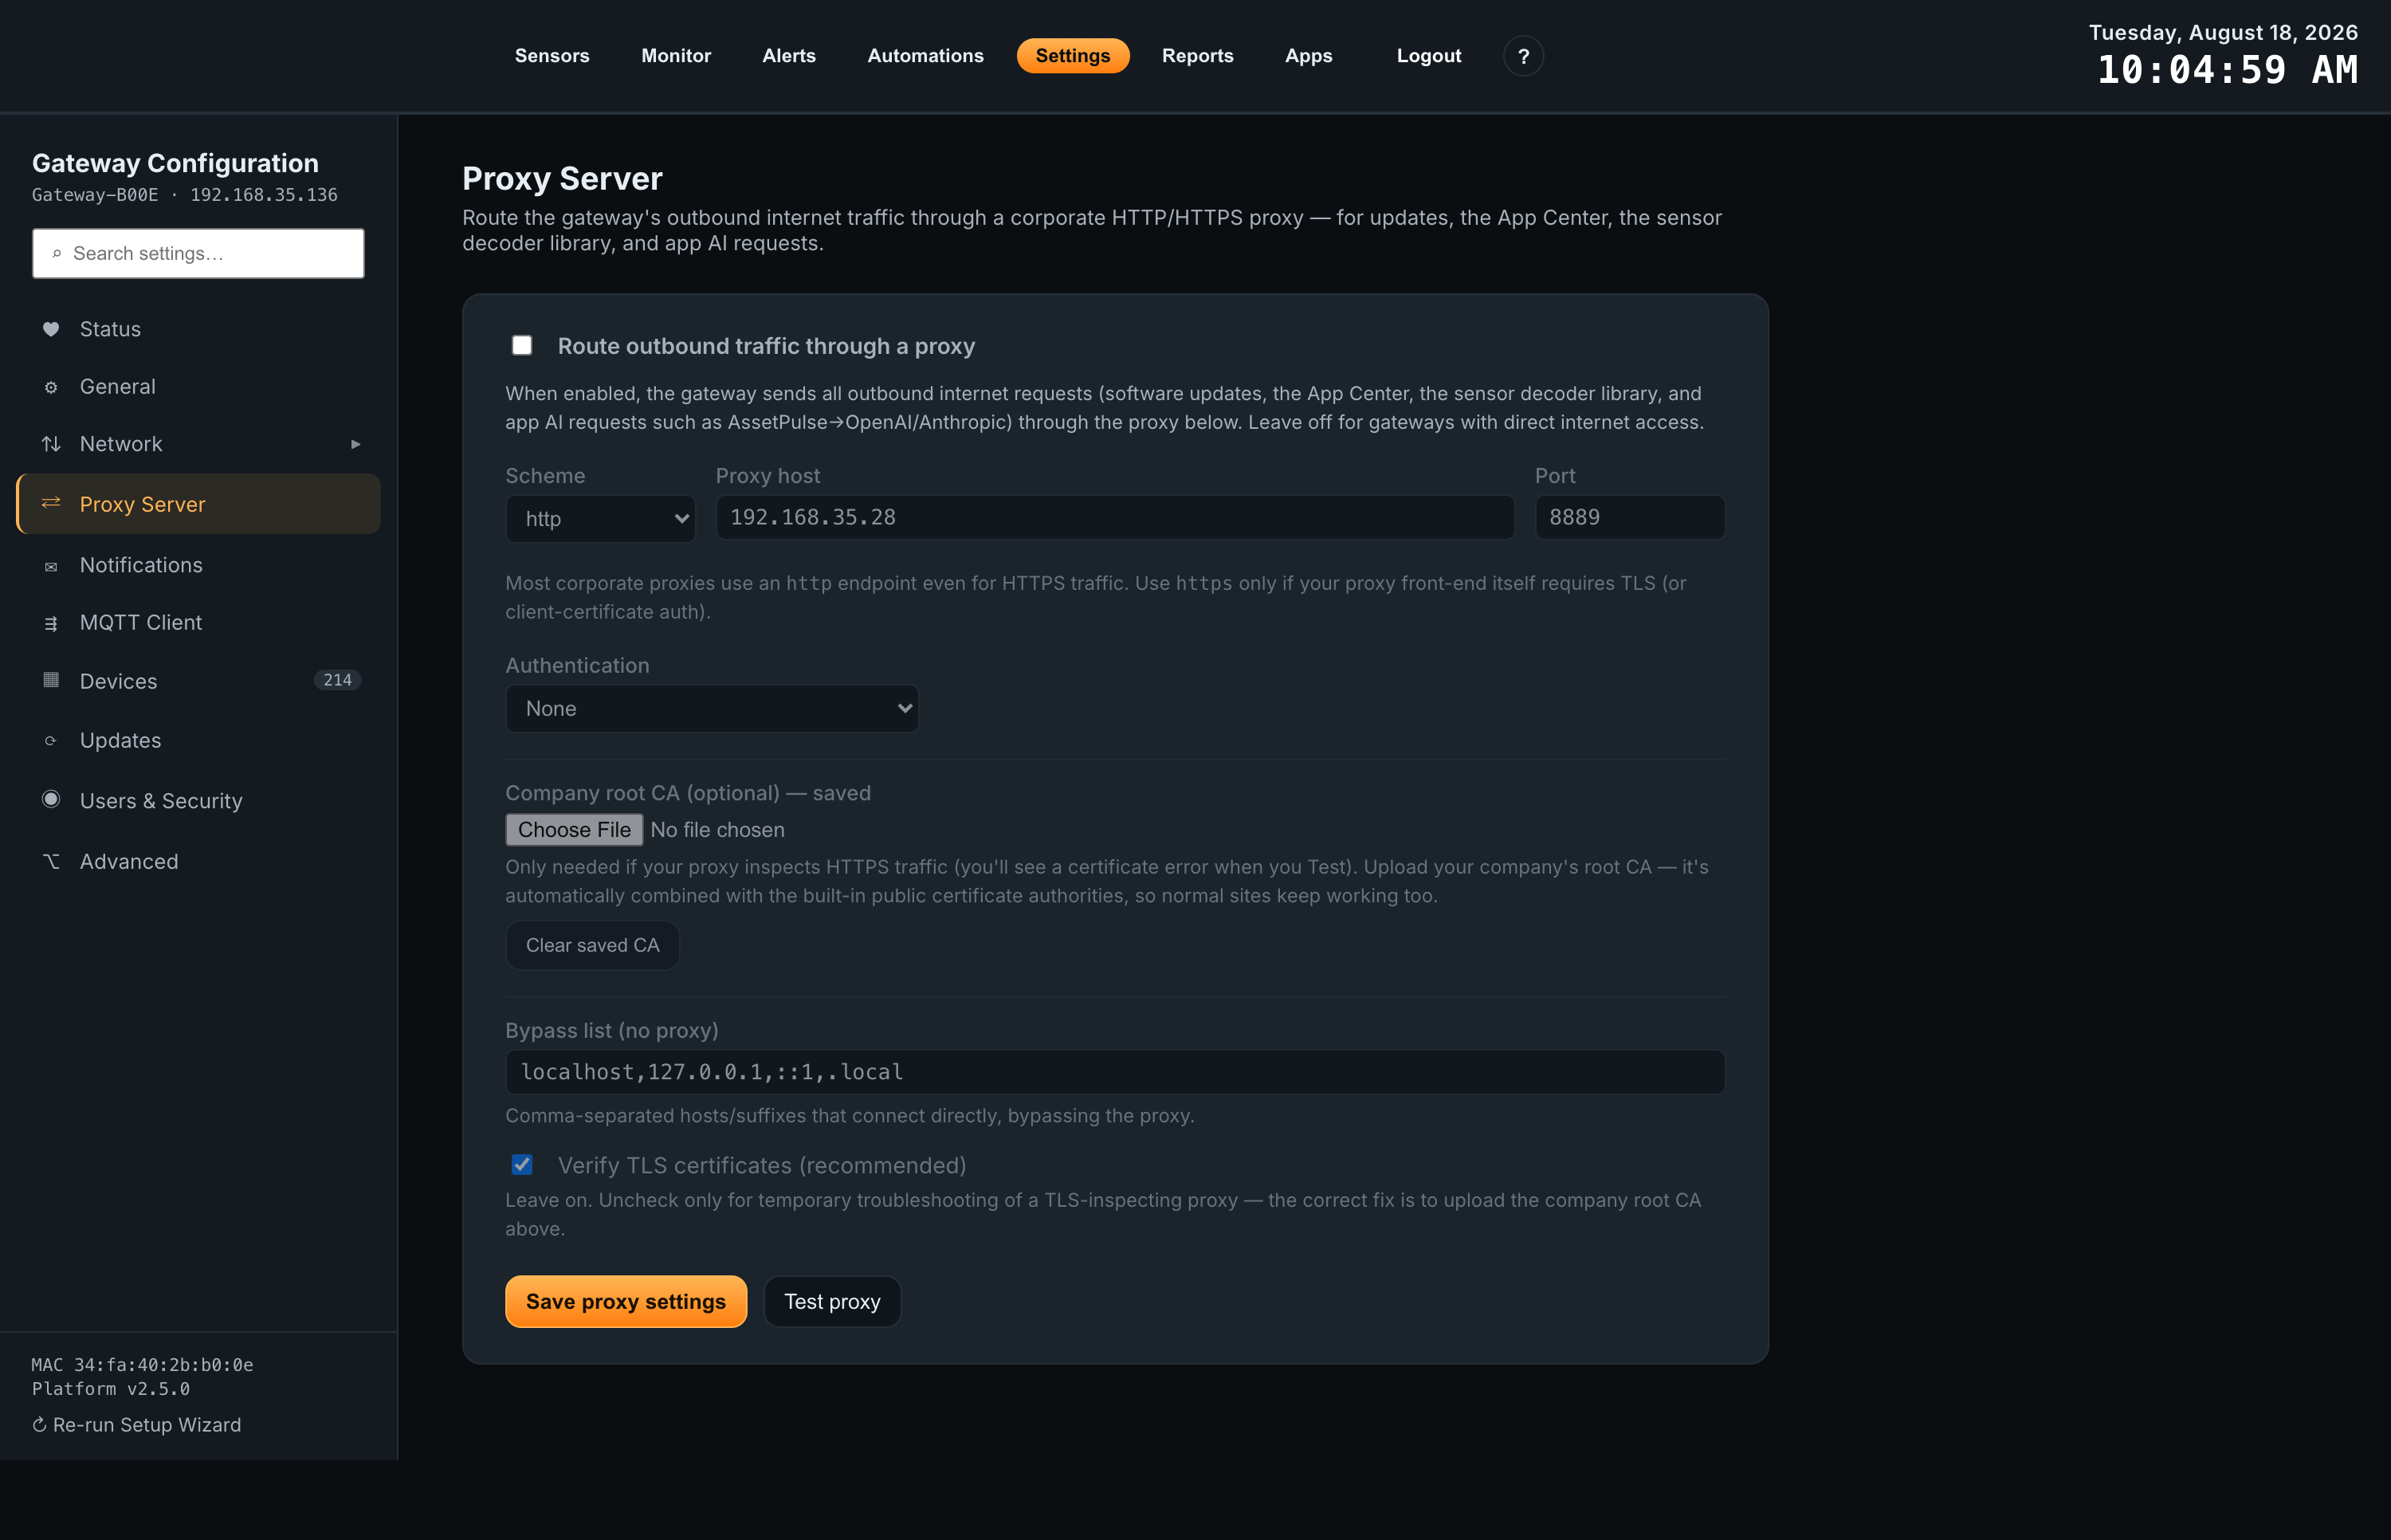Click the Search settings input field
Image resolution: width=2391 pixels, height=1540 pixels.
[x=198, y=253]
